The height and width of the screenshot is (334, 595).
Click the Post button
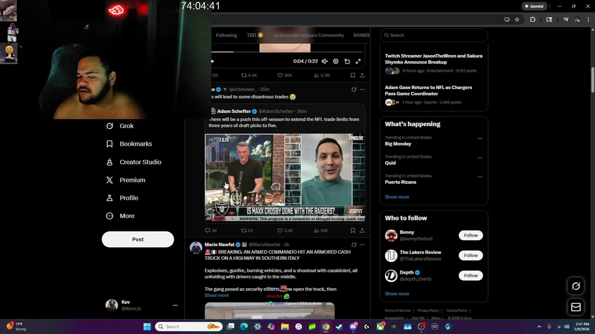click(138, 239)
